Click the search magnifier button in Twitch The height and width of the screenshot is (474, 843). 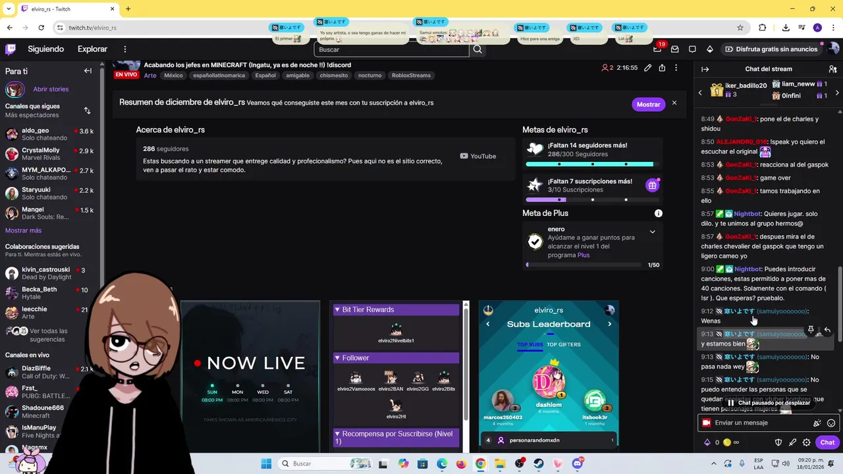tap(477, 49)
